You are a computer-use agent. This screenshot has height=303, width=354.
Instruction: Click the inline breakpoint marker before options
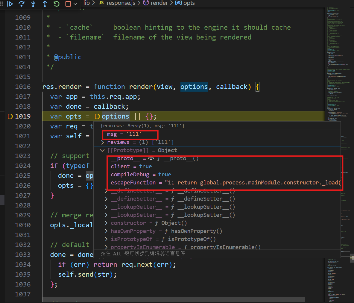97,116
